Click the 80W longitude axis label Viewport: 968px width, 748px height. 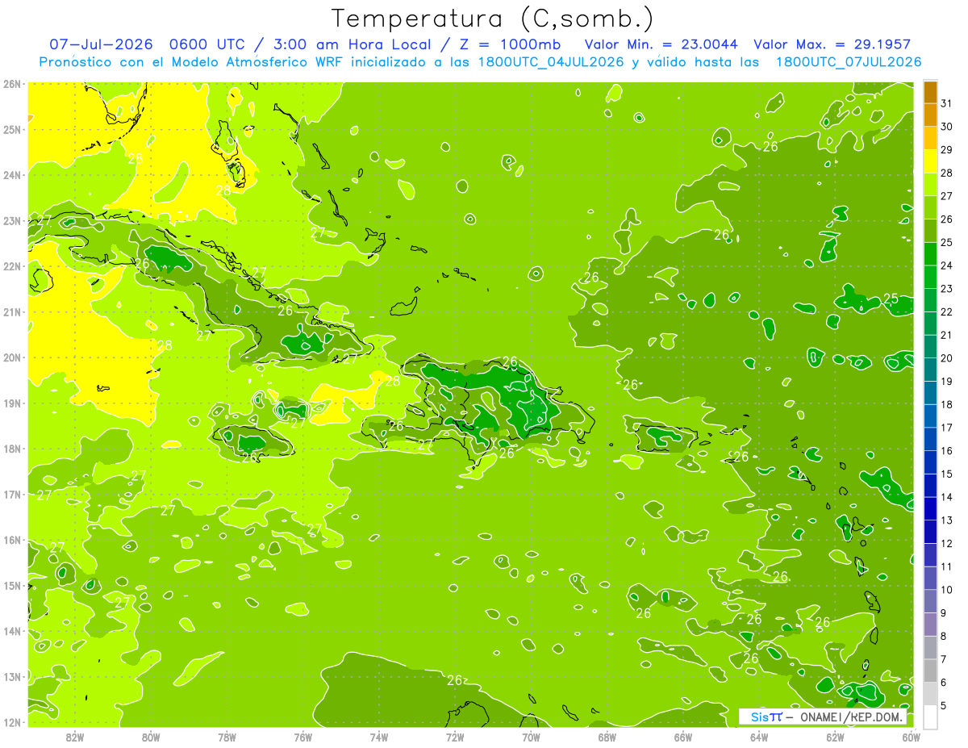[151, 737]
